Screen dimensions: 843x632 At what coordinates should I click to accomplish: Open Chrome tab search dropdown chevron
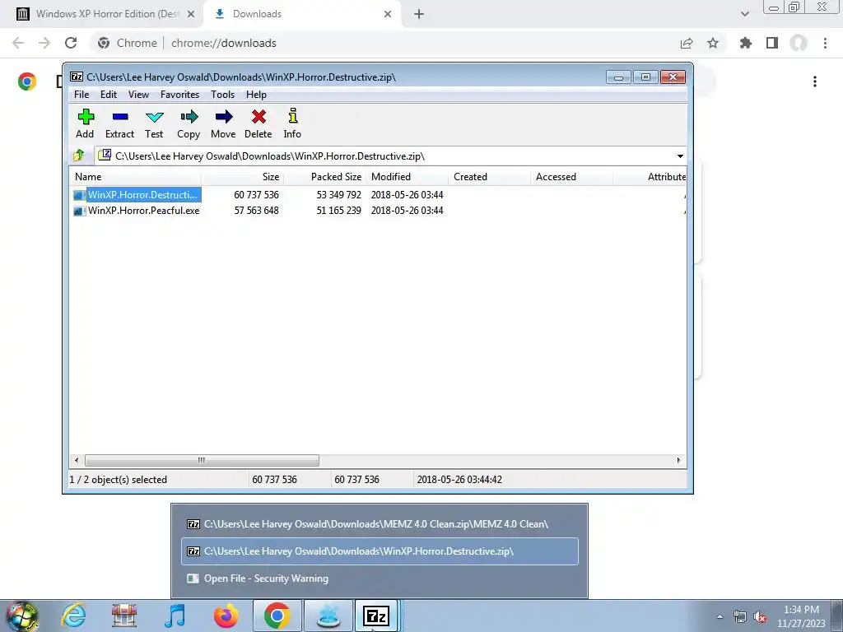pos(744,14)
